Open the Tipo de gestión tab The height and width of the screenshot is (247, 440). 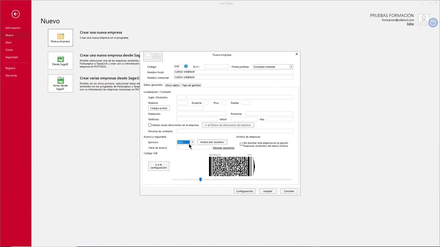tap(191, 85)
